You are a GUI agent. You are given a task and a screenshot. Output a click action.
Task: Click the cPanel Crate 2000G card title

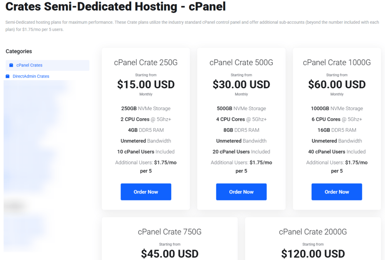(313, 232)
